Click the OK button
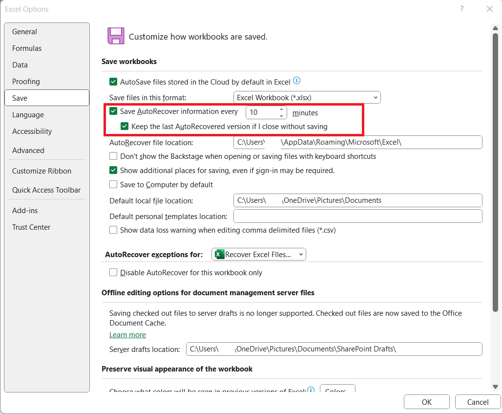502x414 pixels. coord(426,402)
